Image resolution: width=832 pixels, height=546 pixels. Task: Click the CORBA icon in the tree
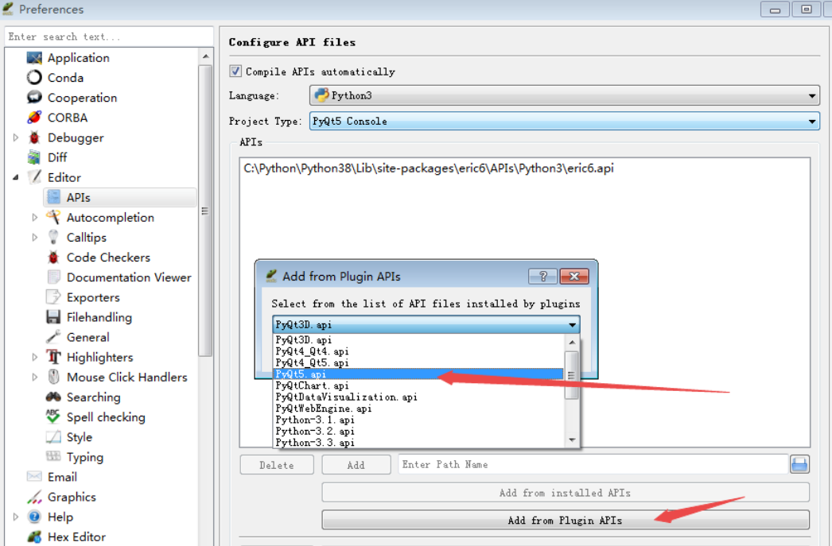tap(34, 117)
